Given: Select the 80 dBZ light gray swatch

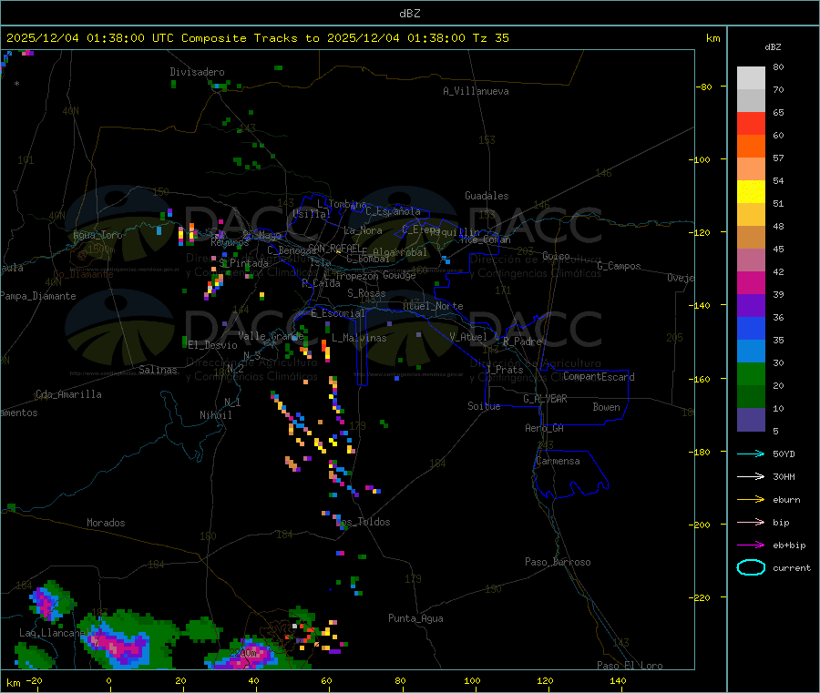Looking at the screenshot, I should pos(751,78).
